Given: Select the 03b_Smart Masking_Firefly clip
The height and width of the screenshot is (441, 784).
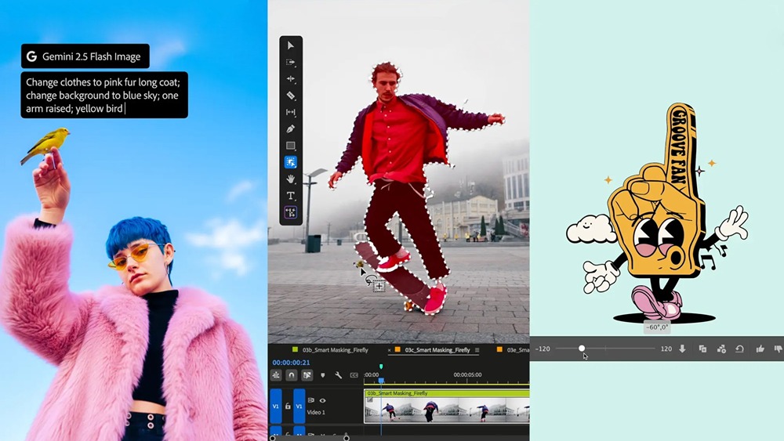Looking at the screenshot, I should tap(447, 406).
